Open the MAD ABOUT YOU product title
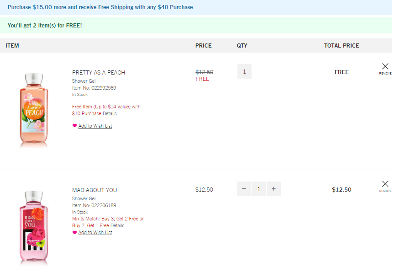The width and height of the screenshot is (415, 273). click(x=95, y=190)
